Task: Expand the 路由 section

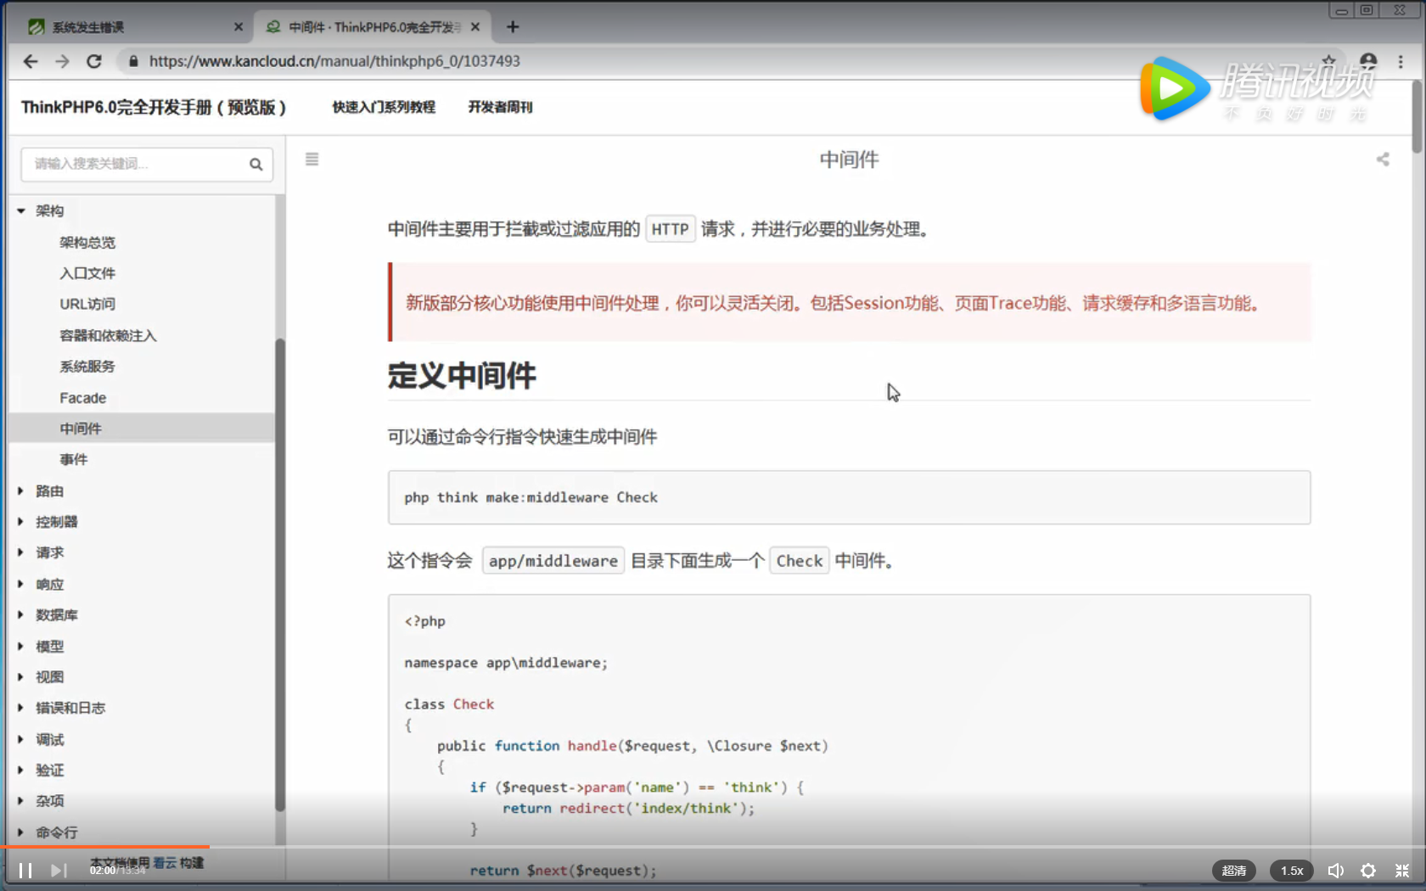Action: click(x=20, y=490)
